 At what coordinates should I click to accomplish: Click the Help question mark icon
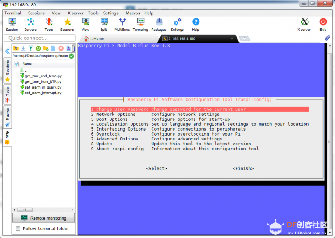tap(195, 25)
